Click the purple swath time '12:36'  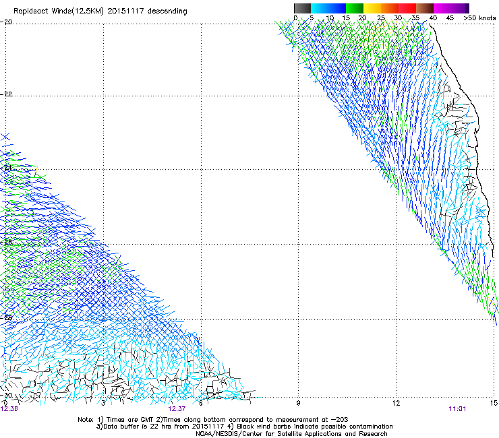point(9,409)
